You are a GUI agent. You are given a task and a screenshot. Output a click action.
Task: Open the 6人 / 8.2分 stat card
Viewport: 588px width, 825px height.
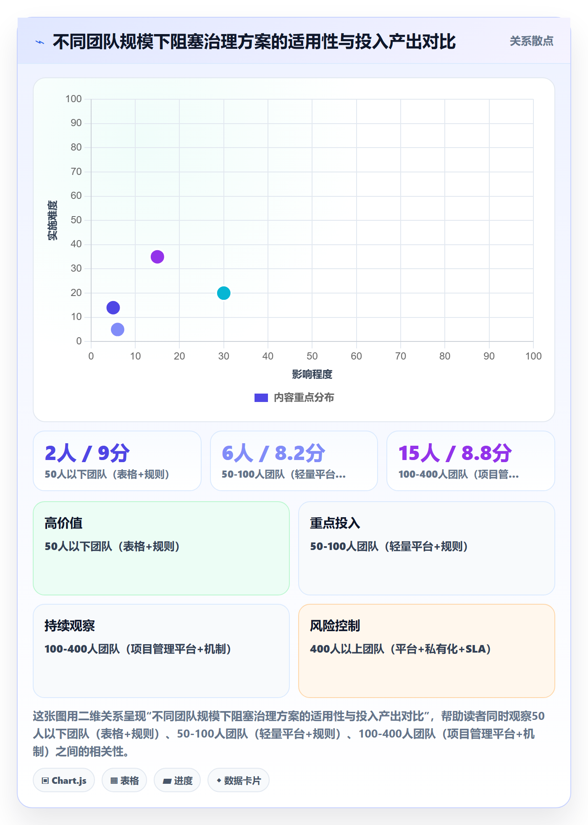(294, 461)
